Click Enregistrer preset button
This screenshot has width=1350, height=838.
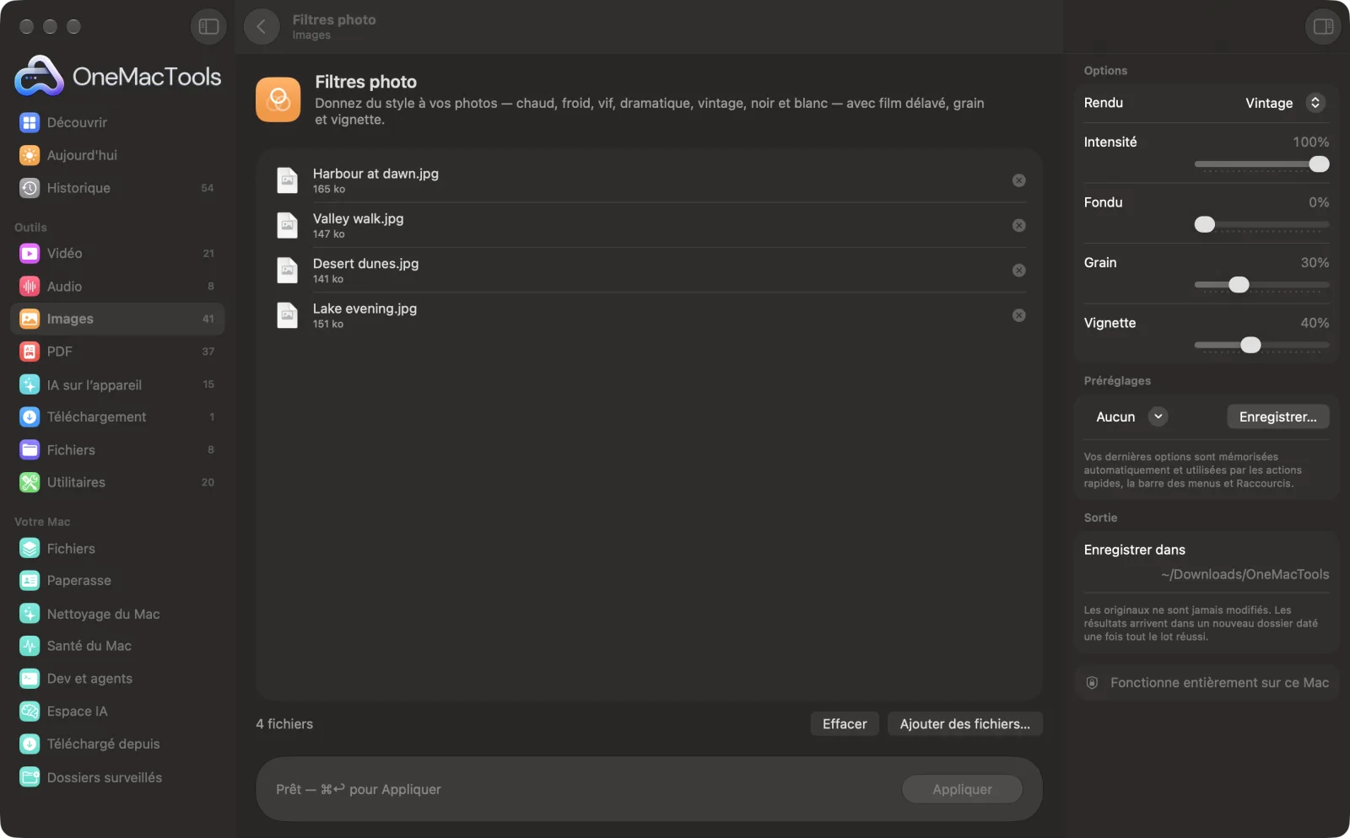point(1277,416)
